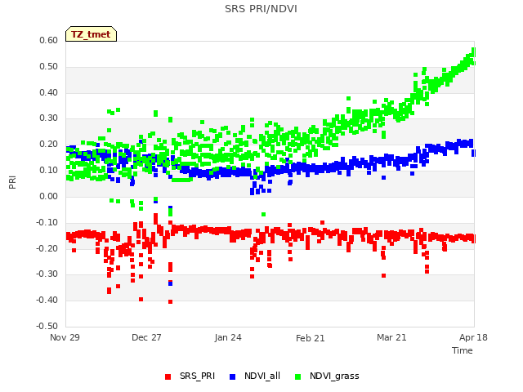Click the red SRS_PRI legend swatch
Screen dimensions: 523x392
168,376
